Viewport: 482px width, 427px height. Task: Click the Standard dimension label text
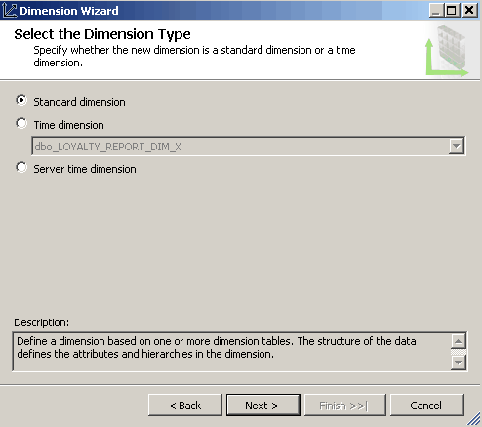click(x=79, y=102)
